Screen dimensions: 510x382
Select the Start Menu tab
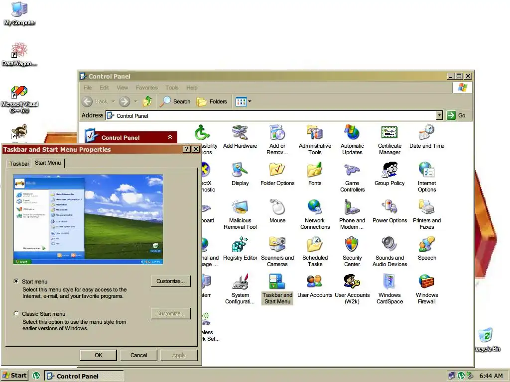48,163
